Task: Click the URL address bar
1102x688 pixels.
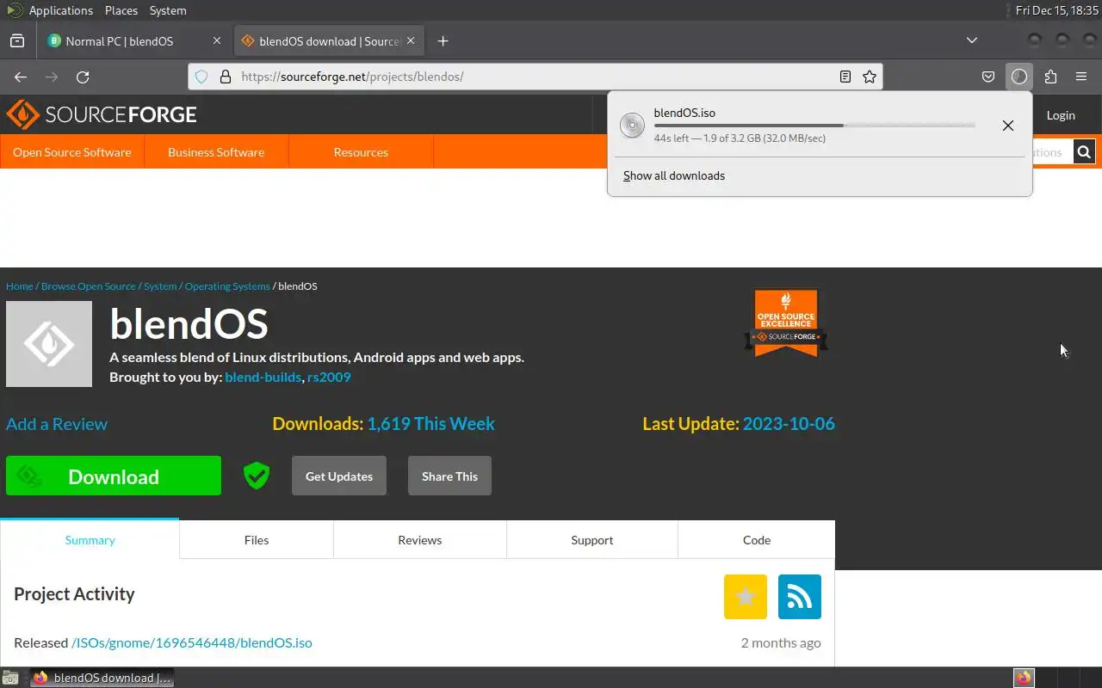Action: coord(534,77)
